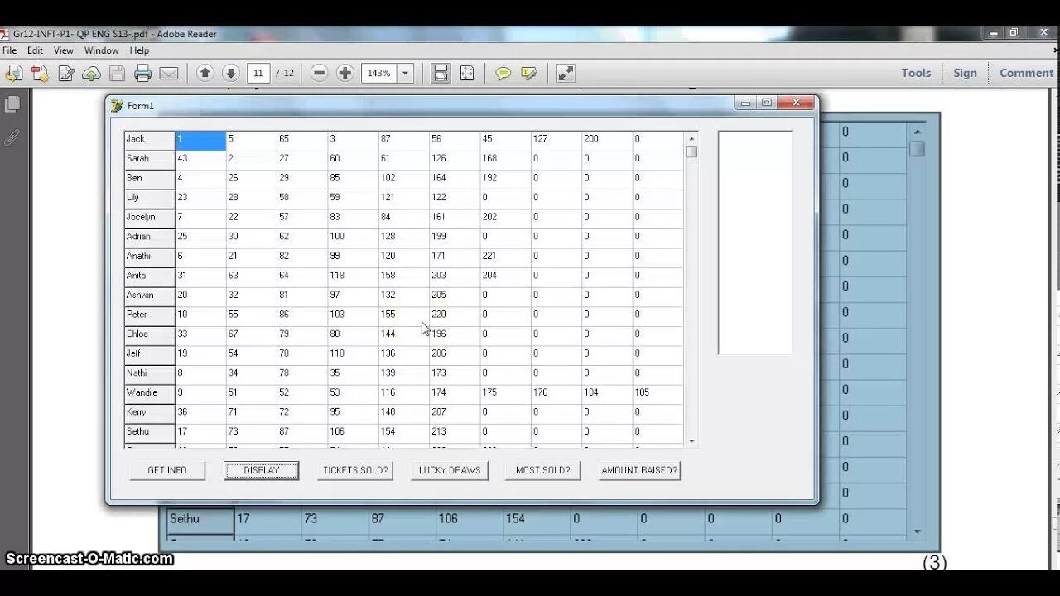Screen dimensions: 1060x596
Task: Click the Form1 grid scrollbar thumb
Action: coord(691,151)
